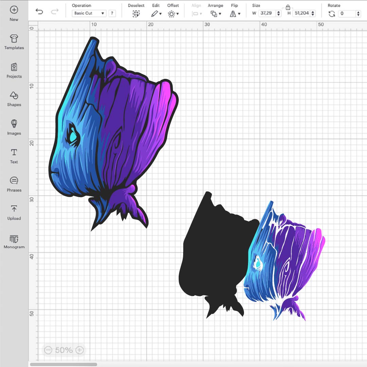Add Text to the canvas

point(14,156)
